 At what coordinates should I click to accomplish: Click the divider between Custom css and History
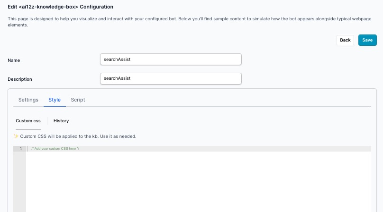47,121
